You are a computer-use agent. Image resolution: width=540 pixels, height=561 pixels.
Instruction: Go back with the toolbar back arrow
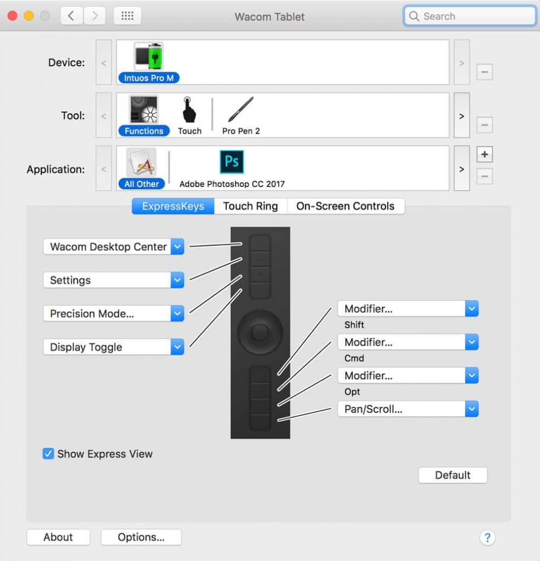pyautogui.click(x=72, y=16)
